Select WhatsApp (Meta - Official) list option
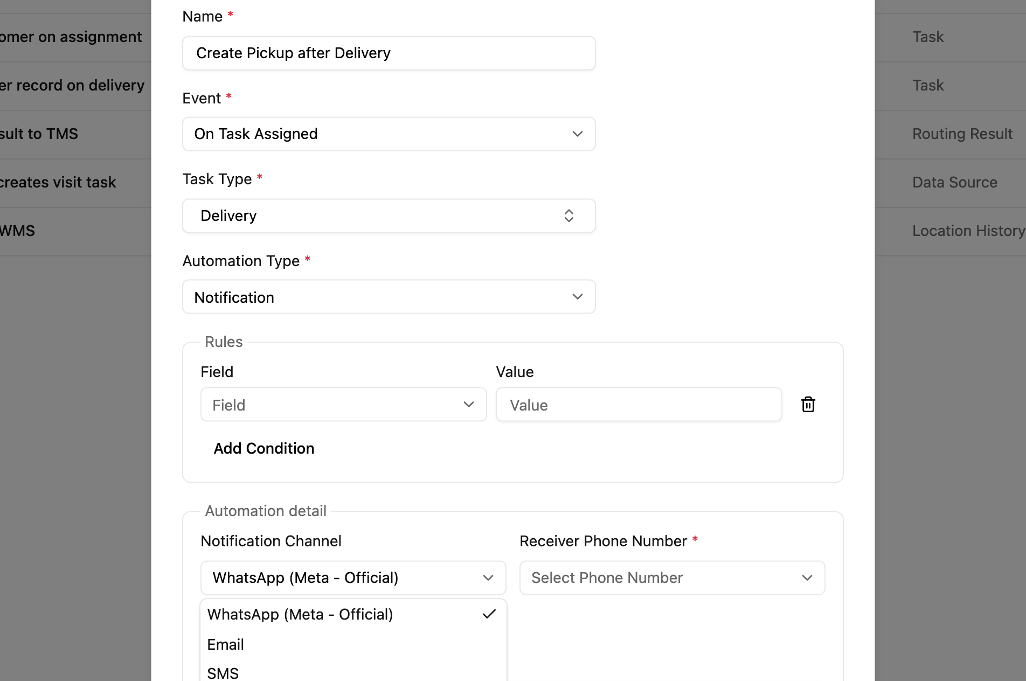The height and width of the screenshot is (681, 1026). point(353,614)
